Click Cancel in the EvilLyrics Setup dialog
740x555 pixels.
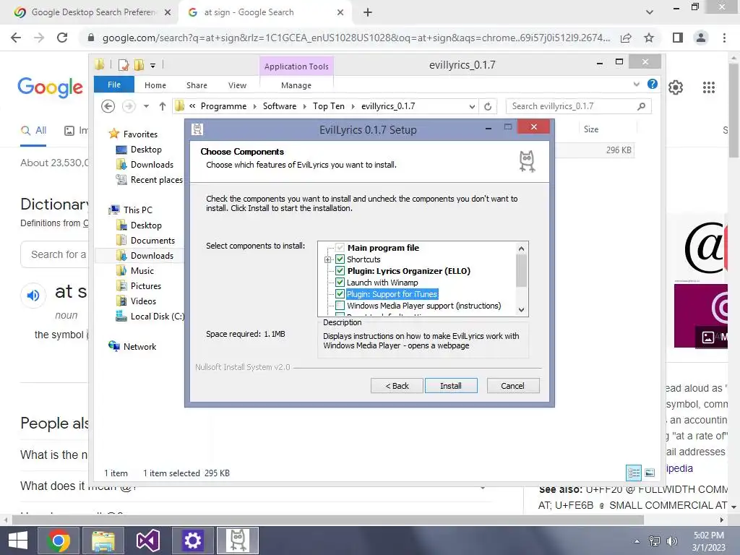click(512, 386)
